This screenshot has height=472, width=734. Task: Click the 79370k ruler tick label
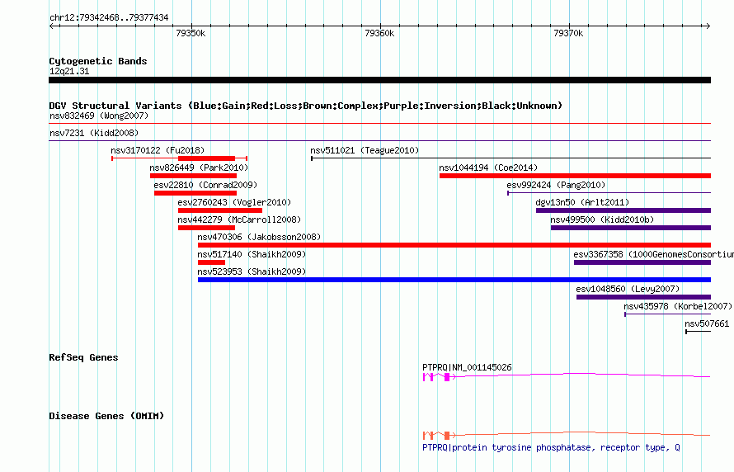tap(568, 33)
